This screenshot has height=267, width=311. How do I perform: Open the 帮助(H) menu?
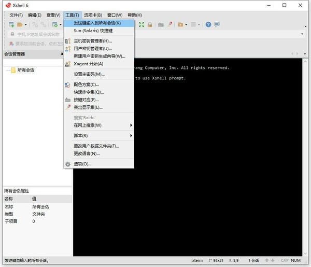pyautogui.click(x=135, y=15)
